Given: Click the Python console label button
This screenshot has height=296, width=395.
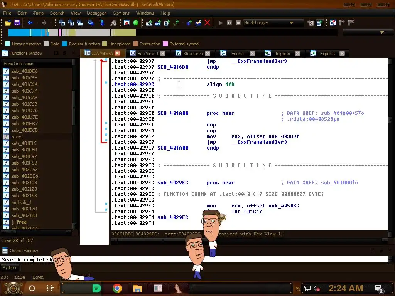Looking at the screenshot, I should [9, 267].
